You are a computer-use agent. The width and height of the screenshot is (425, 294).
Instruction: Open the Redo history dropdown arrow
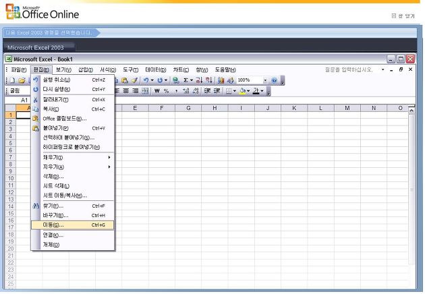(x=166, y=80)
